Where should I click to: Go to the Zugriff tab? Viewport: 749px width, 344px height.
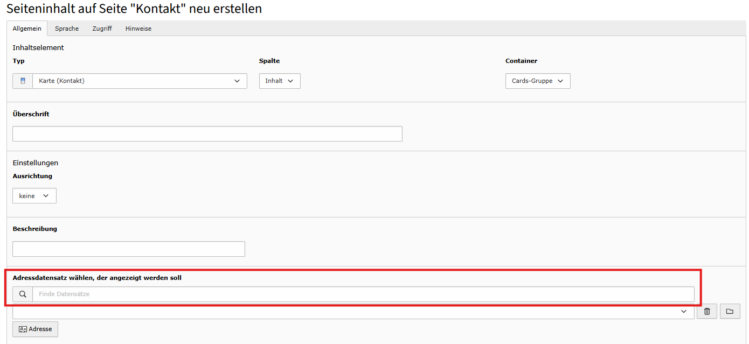tap(102, 29)
